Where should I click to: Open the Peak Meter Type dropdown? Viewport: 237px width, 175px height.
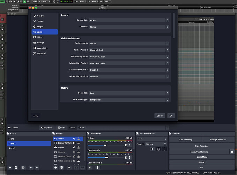pos(128,100)
